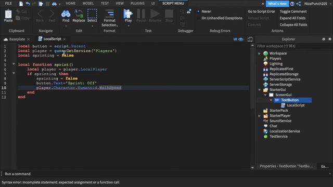Viewport: 333px width, 187px height.
Task: Click the Find binoculars icon
Action: [66, 14]
